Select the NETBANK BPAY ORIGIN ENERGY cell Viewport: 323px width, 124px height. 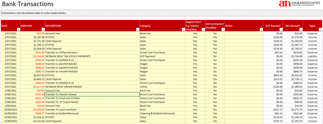click(x=92, y=87)
